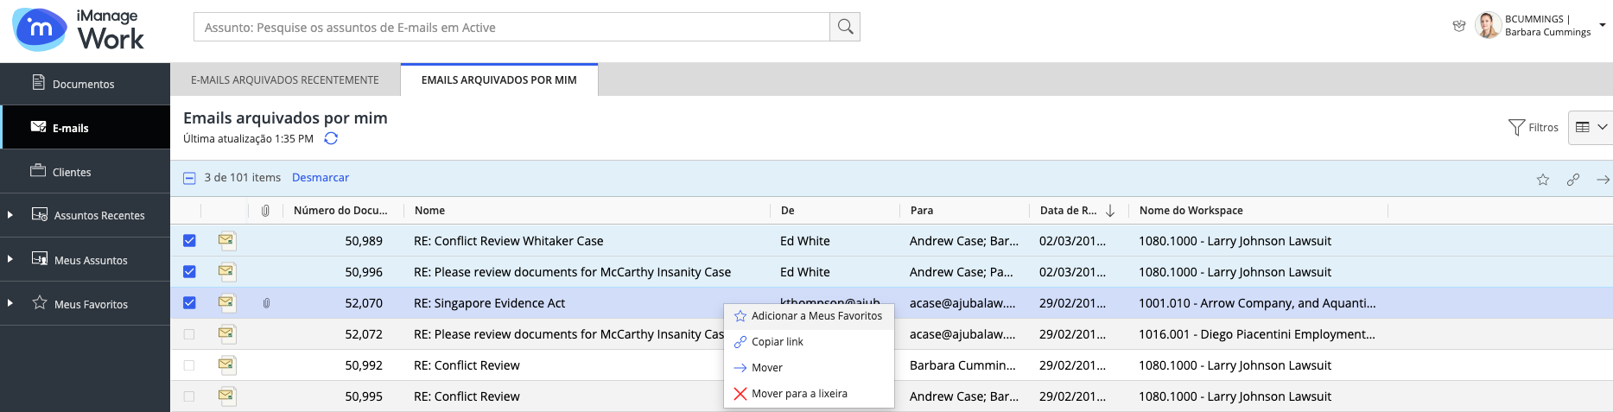The image size is (1613, 412).
Task: Click the star favorites icon in selection bar
Action: (1542, 180)
